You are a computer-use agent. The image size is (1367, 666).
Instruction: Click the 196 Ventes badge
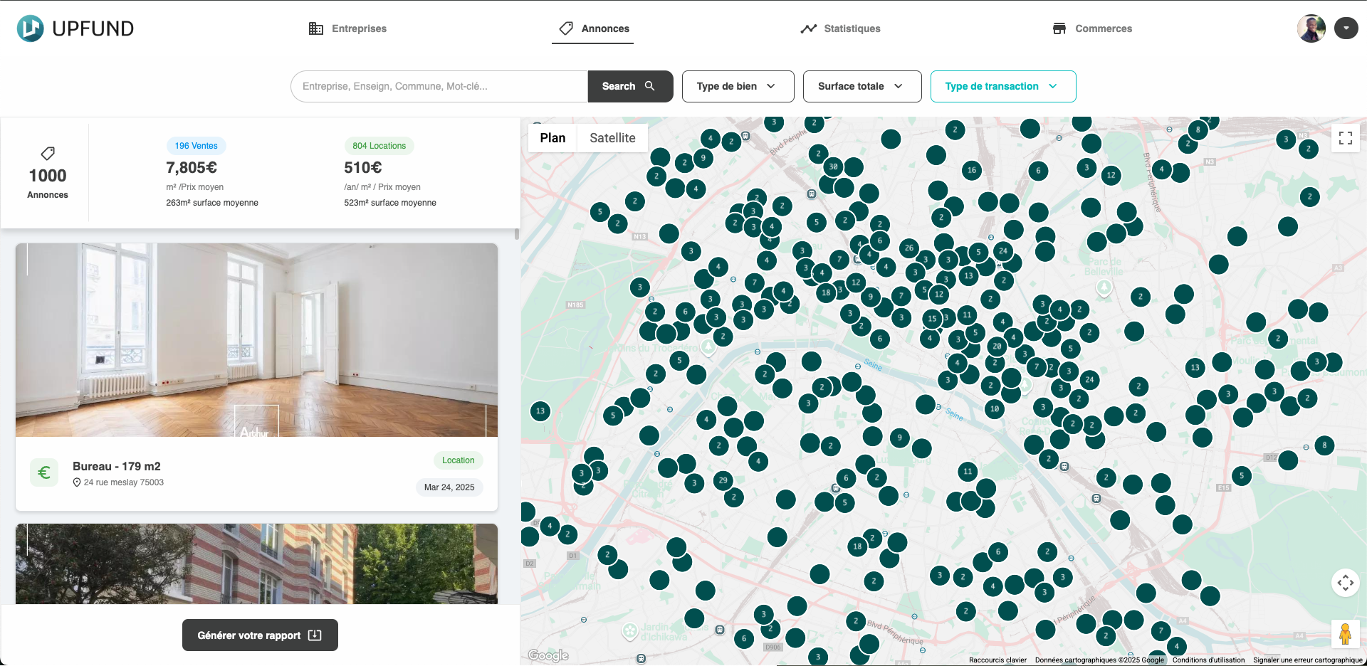(x=197, y=146)
